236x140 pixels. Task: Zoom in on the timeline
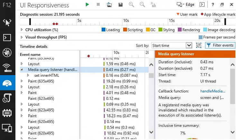click(x=131, y=5)
